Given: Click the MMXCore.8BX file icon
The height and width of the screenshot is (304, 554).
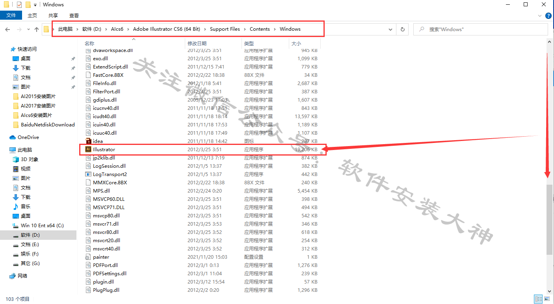Looking at the screenshot, I should pos(88,182).
